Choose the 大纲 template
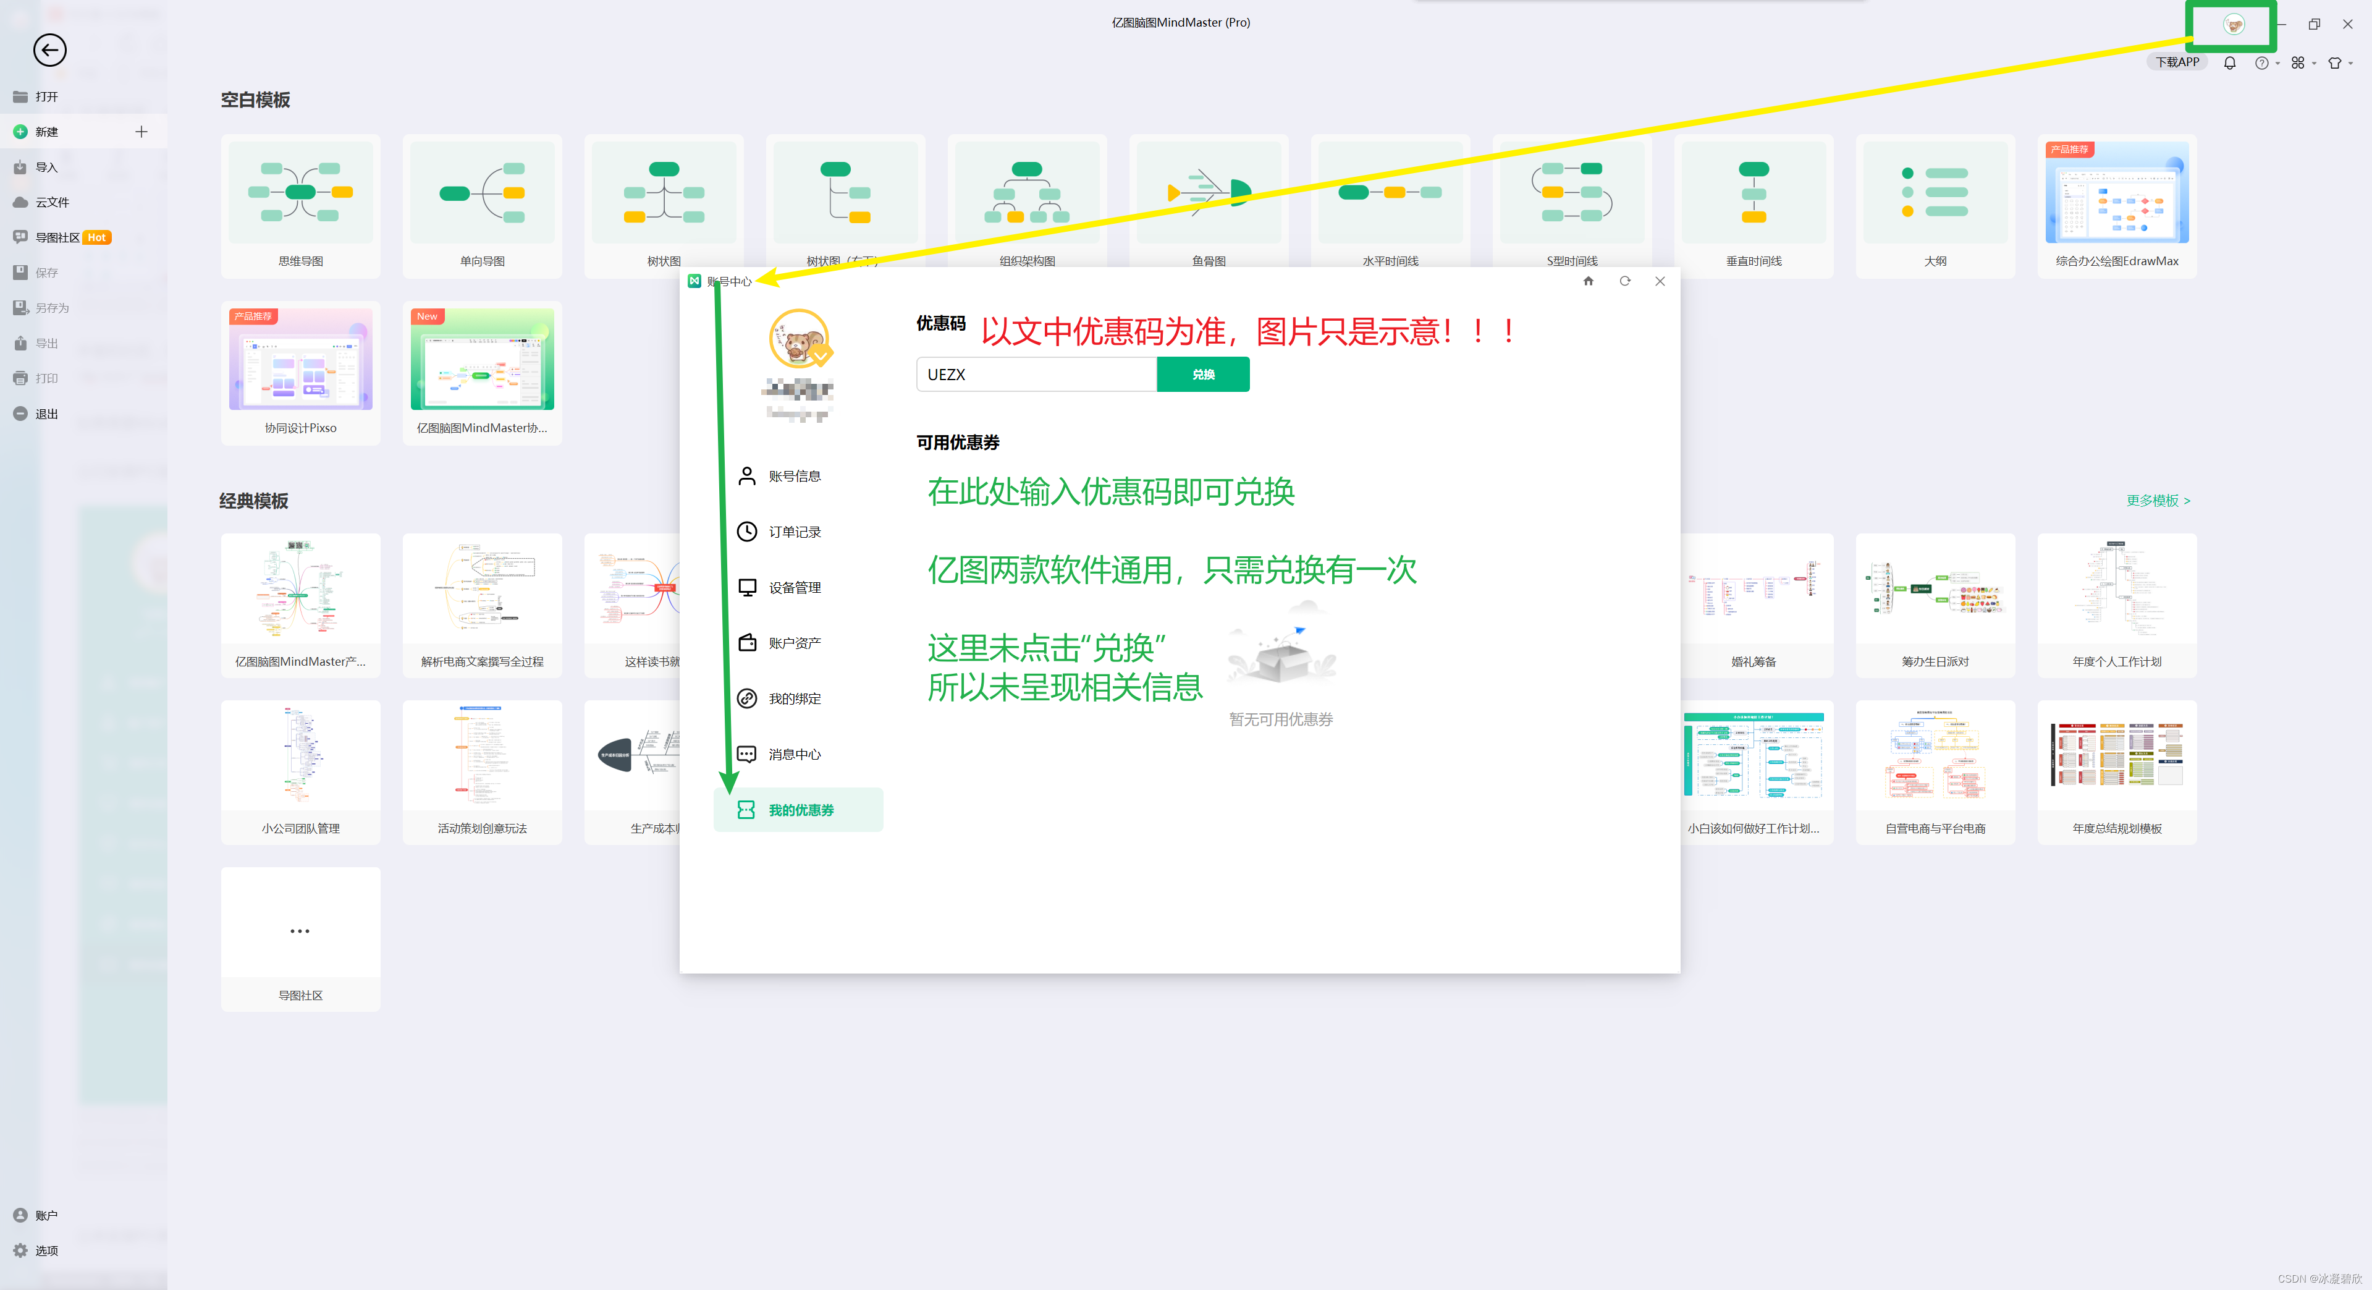The width and height of the screenshot is (2372, 1290). coord(1936,206)
